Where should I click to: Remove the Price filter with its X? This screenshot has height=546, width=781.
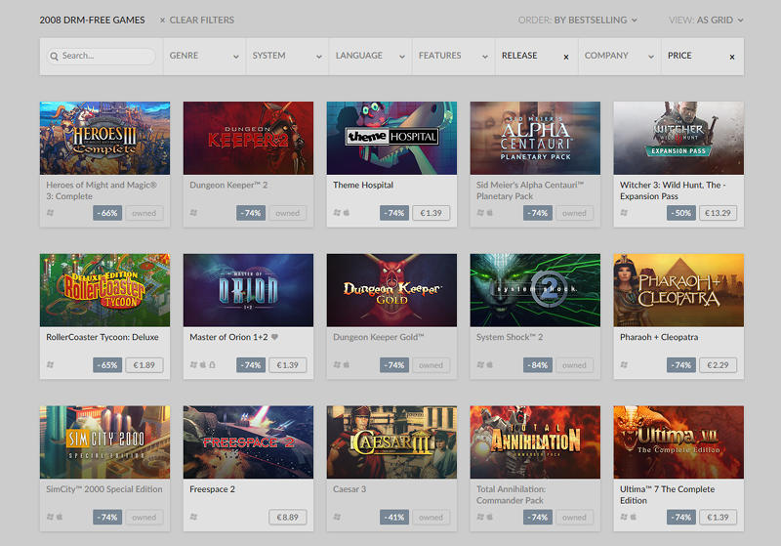tap(732, 57)
